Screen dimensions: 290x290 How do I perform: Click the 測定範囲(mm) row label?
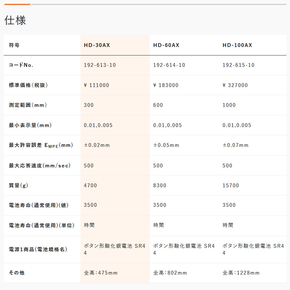tap(28, 105)
